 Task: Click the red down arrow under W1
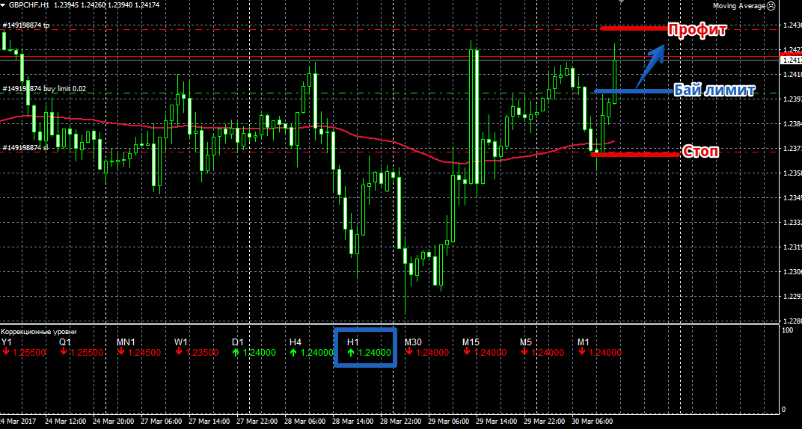pyautogui.click(x=179, y=353)
